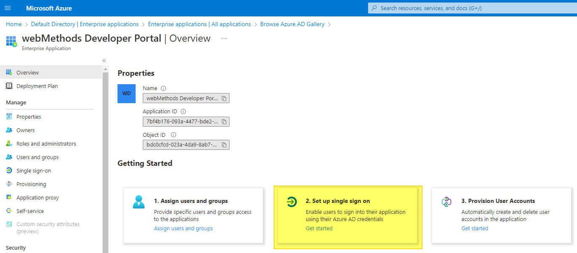Open Browse Azure AD Gallery breadcrumb
The image size is (577, 253).
(292, 24)
